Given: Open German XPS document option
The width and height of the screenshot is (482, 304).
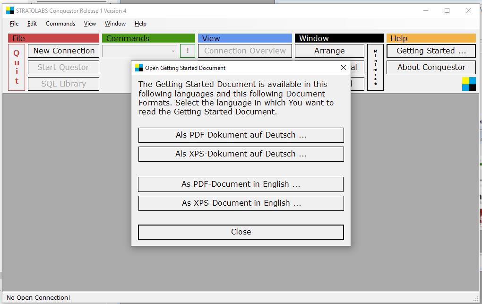Looking at the screenshot, I should (x=241, y=154).
